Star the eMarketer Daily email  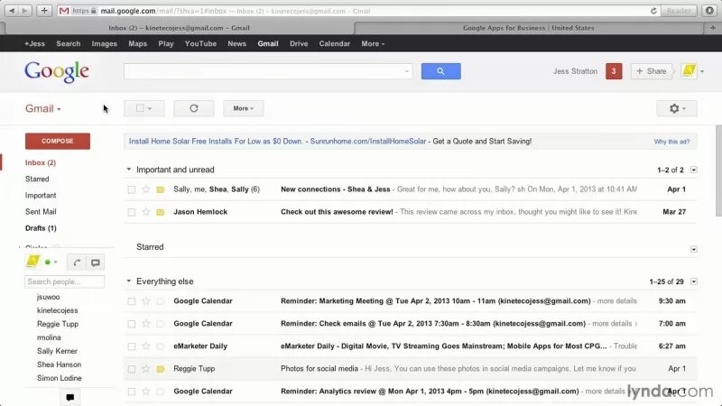coord(146,346)
